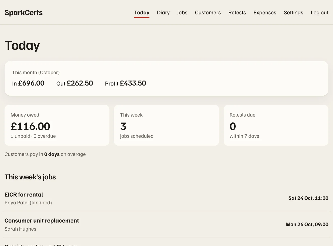Open Settings from the navigation
Screen dimensions: 333x246
(293, 13)
